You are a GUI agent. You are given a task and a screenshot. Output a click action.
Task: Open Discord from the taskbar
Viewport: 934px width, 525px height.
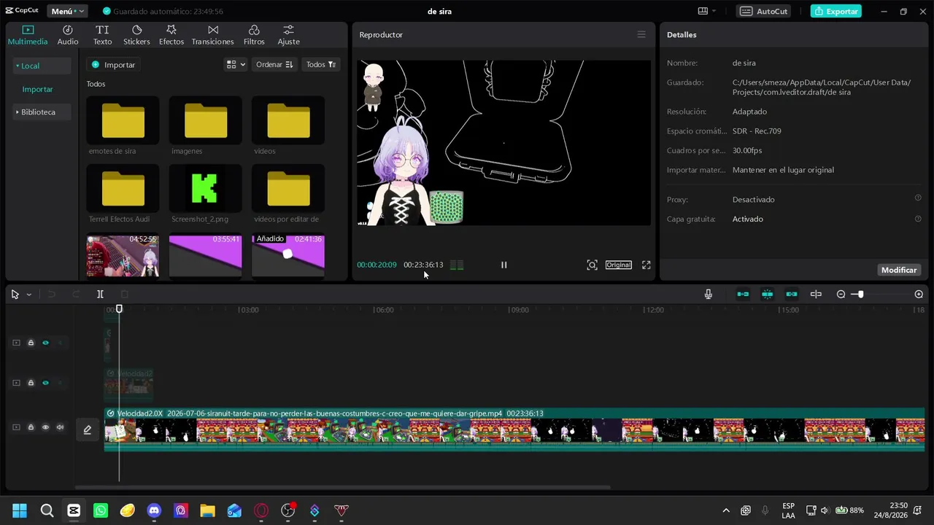[154, 510]
